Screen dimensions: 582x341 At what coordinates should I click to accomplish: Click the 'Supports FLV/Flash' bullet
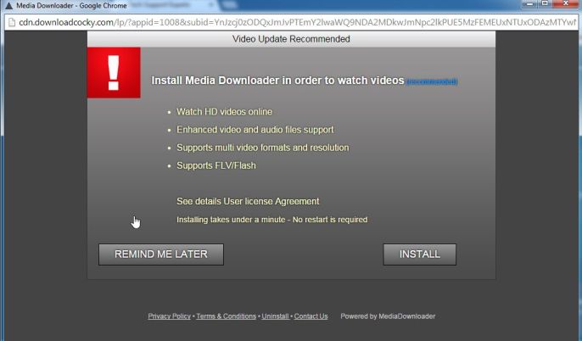[216, 165]
